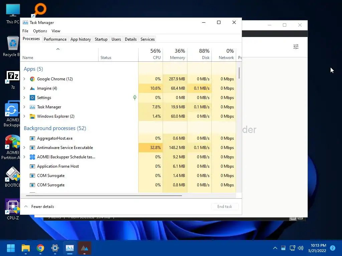Click the tray icon beside the chevron
This screenshot has width=342, height=256.
[283, 248]
